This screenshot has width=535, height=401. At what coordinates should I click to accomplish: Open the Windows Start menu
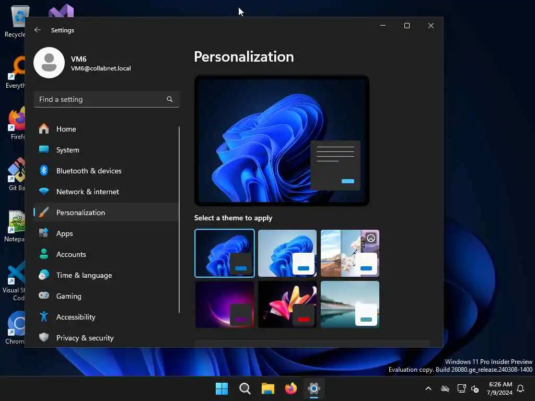[x=222, y=388]
